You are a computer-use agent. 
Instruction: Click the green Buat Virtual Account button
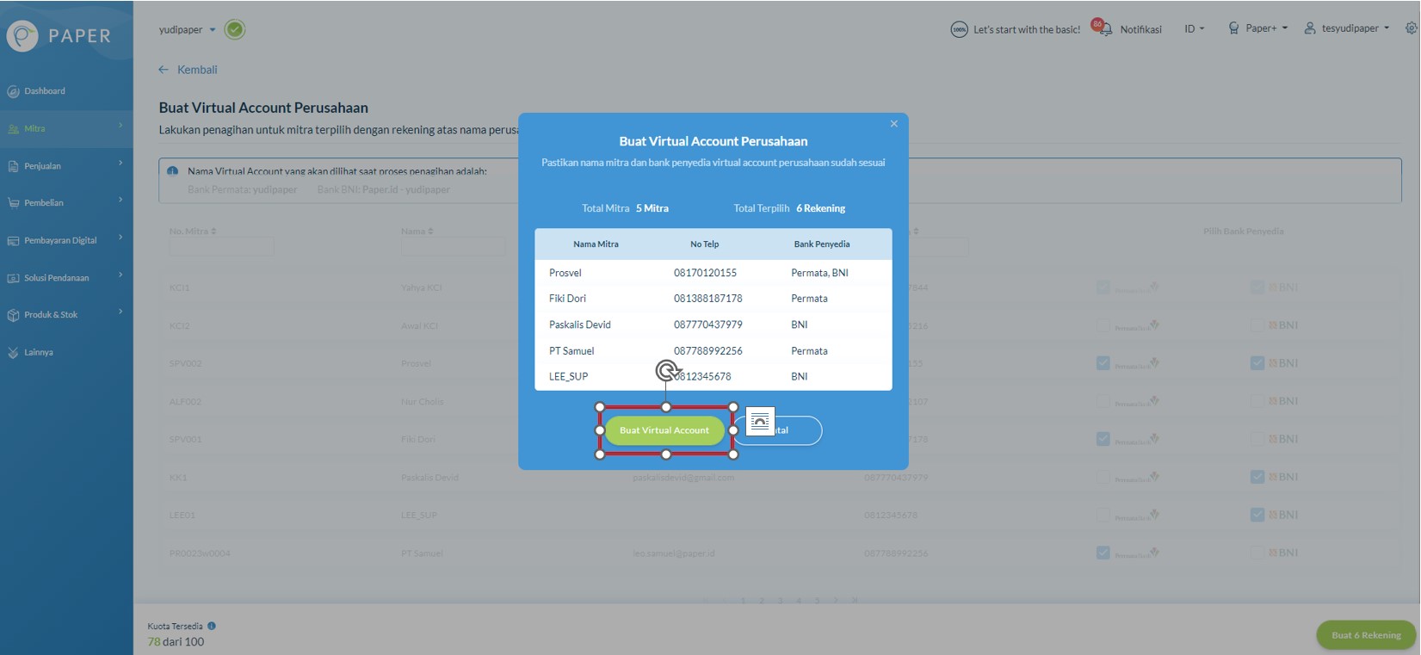click(664, 430)
